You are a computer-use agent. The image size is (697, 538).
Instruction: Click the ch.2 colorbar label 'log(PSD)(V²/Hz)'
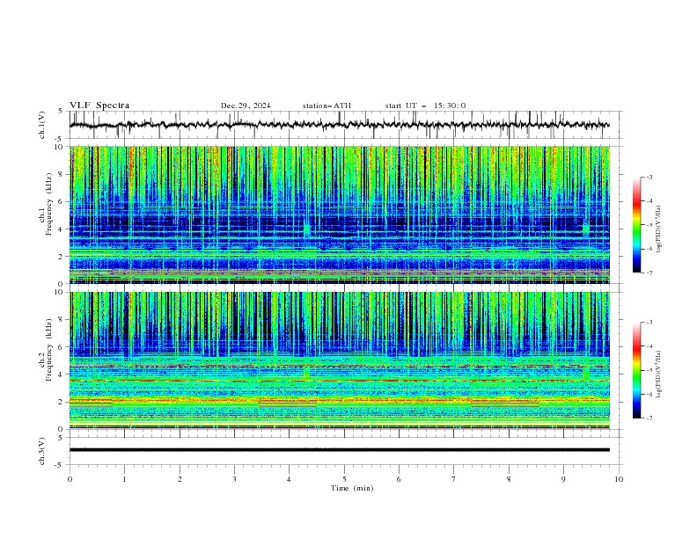659,374
